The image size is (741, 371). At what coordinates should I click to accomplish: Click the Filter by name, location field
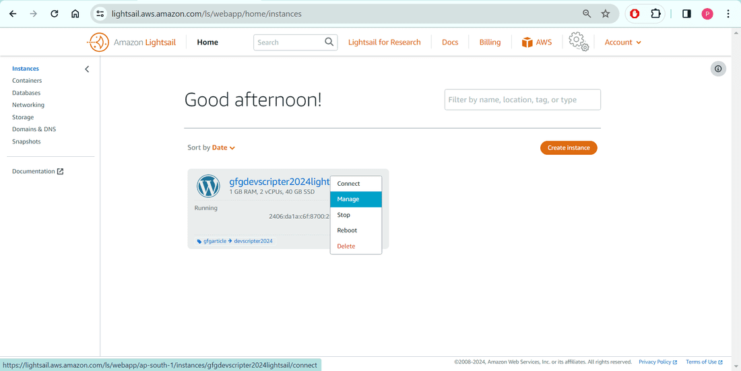pyautogui.click(x=522, y=100)
